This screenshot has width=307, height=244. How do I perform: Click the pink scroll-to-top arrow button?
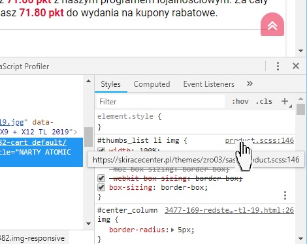[x=272, y=24]
